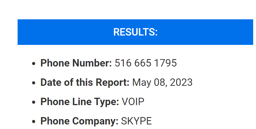Click the year 2023 in the report date
The height and width of the screenshot is (129, 256).
(181, 82)
